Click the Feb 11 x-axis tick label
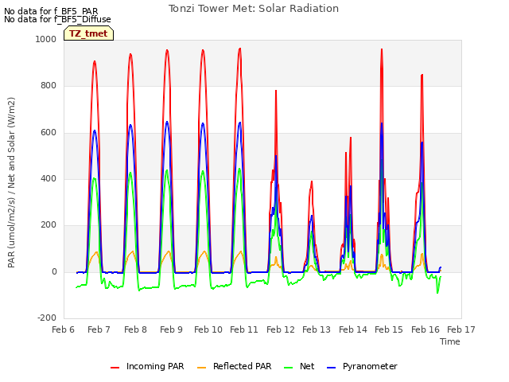Image resolution: width=509 pixels, height=382 pixels. pyautogui.click(x=244, y=329)
